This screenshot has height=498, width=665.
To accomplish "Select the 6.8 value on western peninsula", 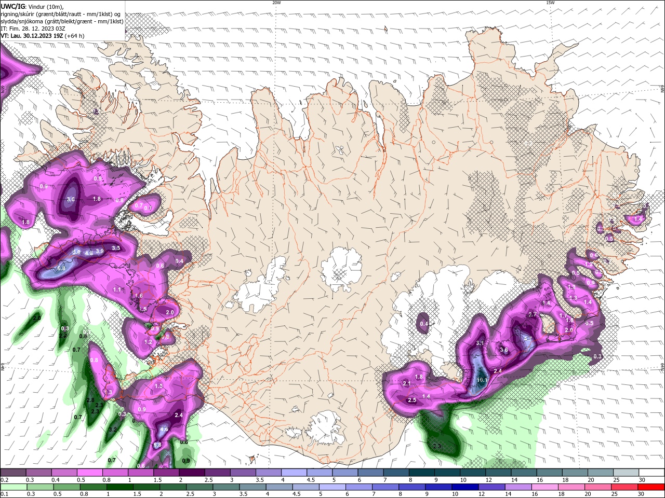I will pos(61,268).
